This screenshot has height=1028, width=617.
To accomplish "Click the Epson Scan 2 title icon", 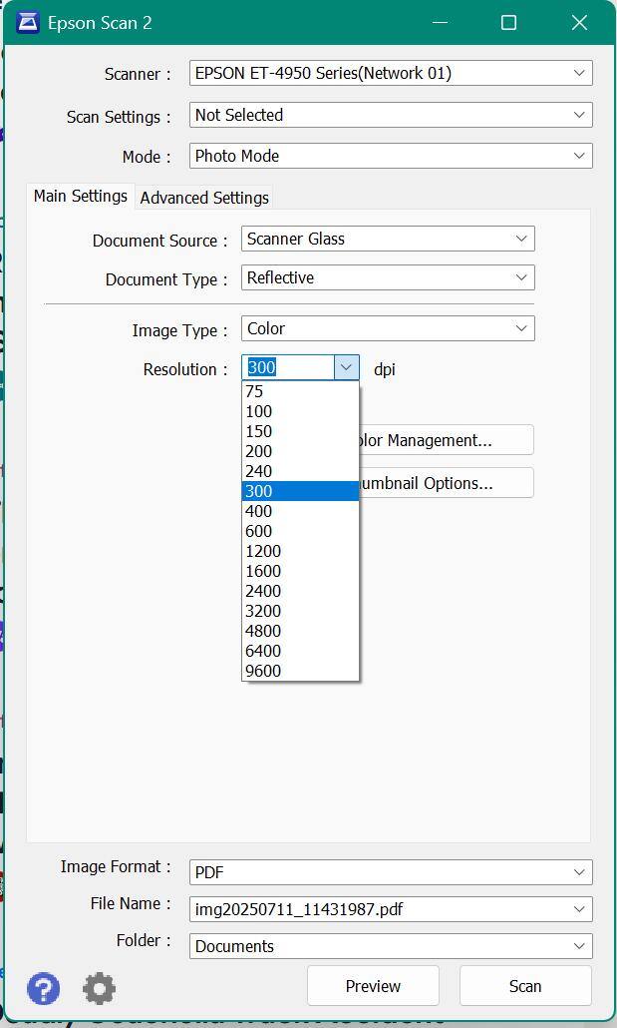I will point(28,22).
